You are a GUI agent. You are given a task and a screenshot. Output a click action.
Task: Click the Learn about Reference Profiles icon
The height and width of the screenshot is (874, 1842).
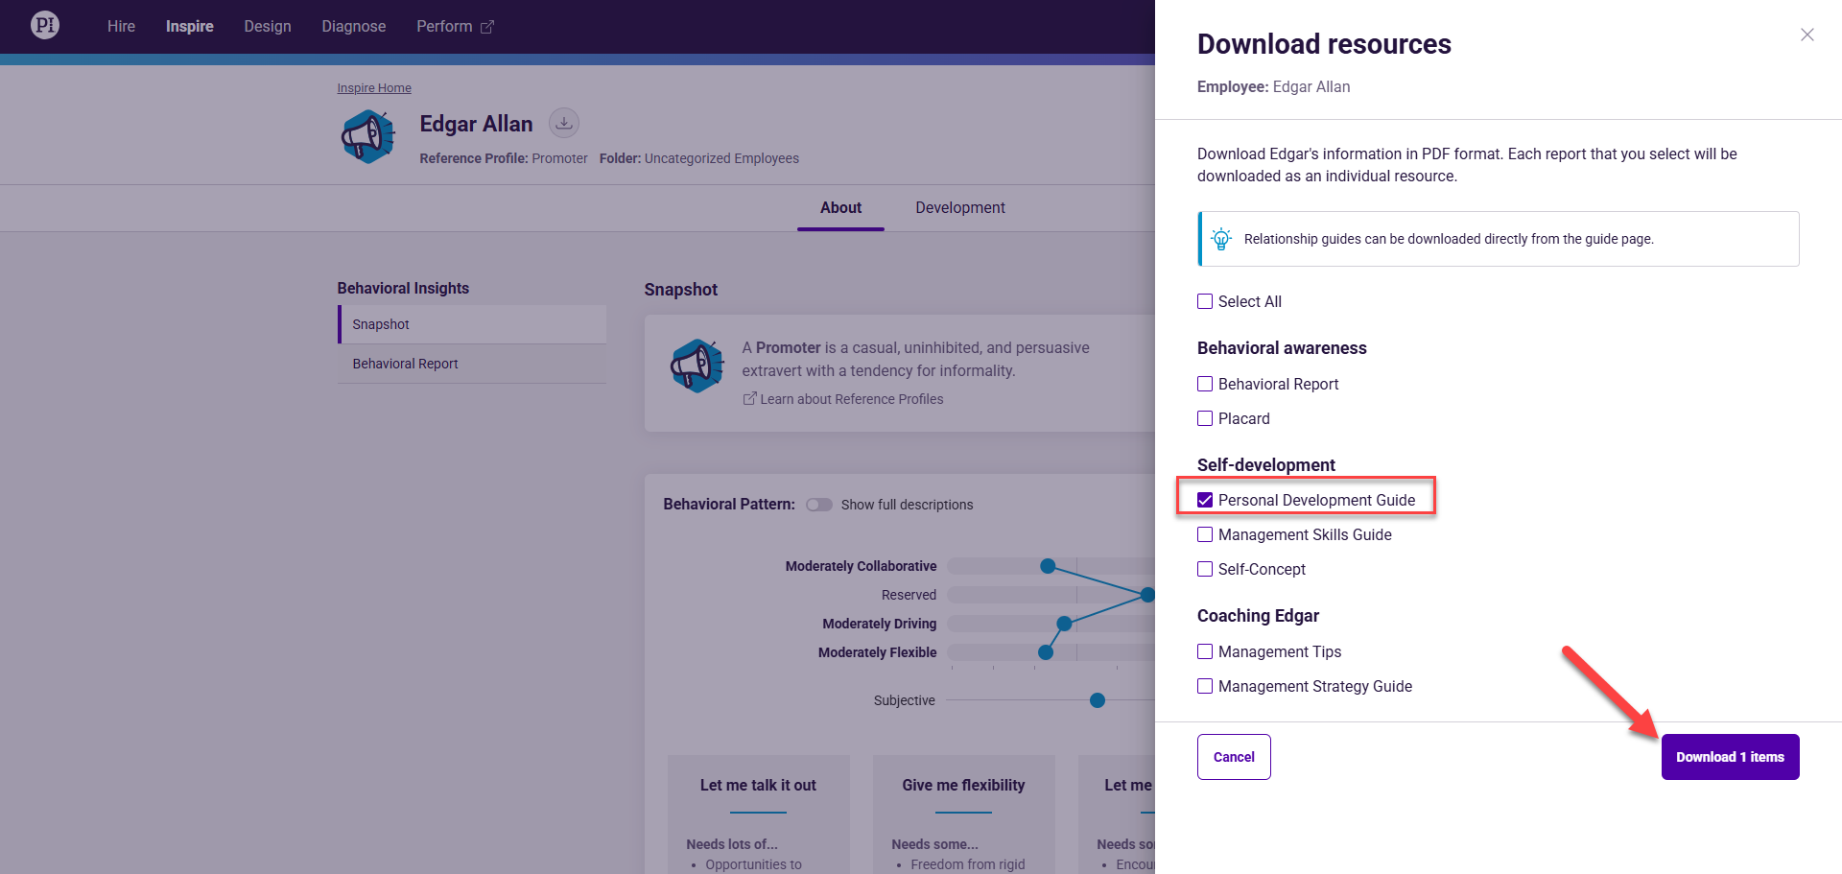749,399
